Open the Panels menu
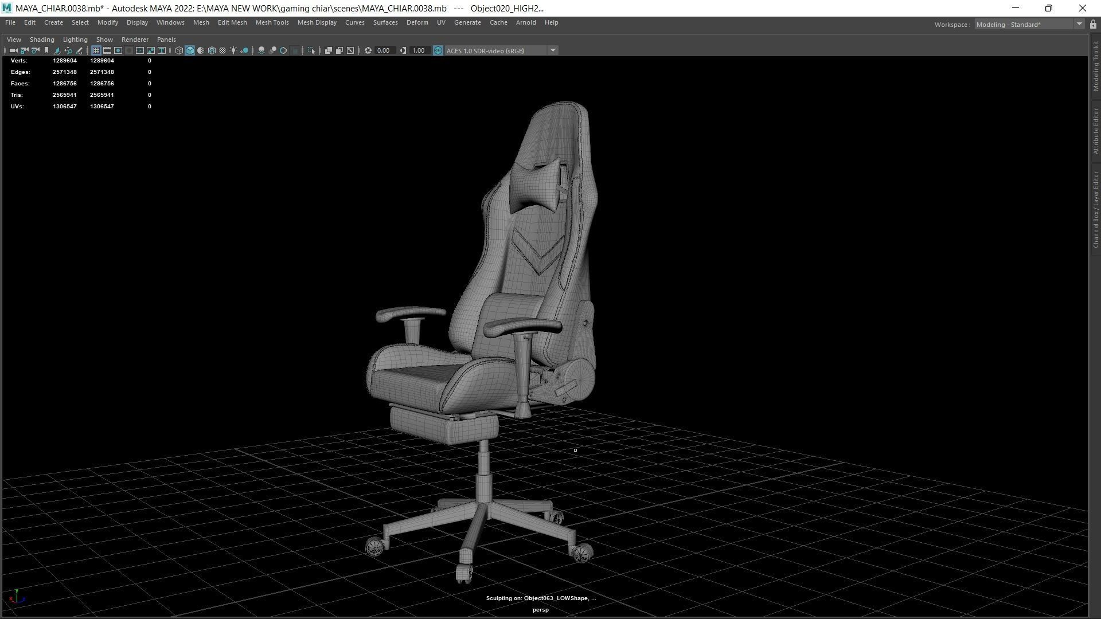The height and width of the screenshot is (619, 1101). point(166,40)
